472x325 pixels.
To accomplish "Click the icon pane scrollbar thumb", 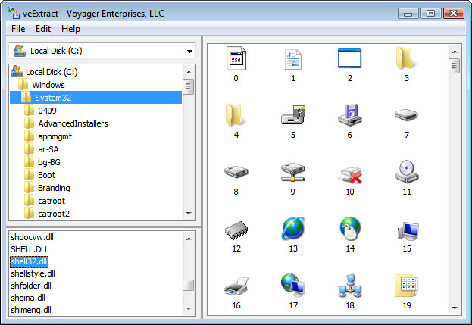I will click(x=455, y=66).
